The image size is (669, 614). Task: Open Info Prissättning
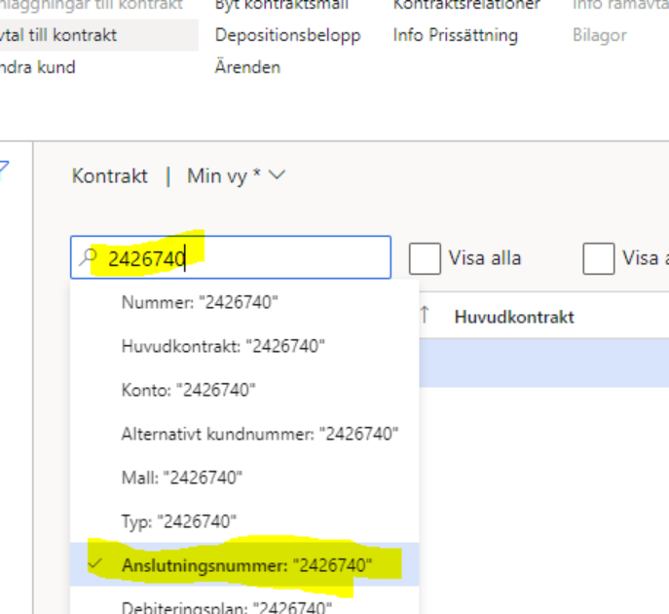[455, 35]
